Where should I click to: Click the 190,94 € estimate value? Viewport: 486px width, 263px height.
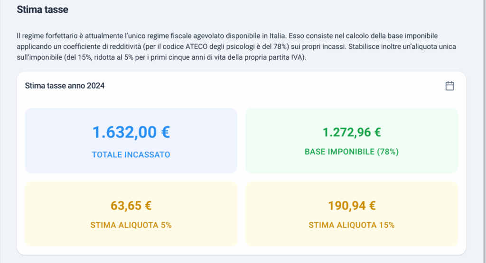[352, 206]
